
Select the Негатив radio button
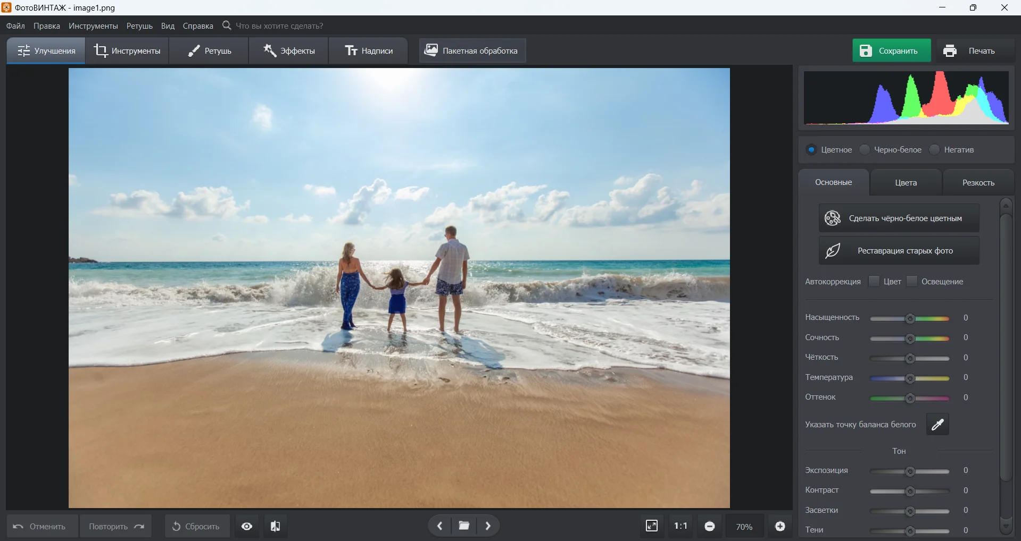935,150
